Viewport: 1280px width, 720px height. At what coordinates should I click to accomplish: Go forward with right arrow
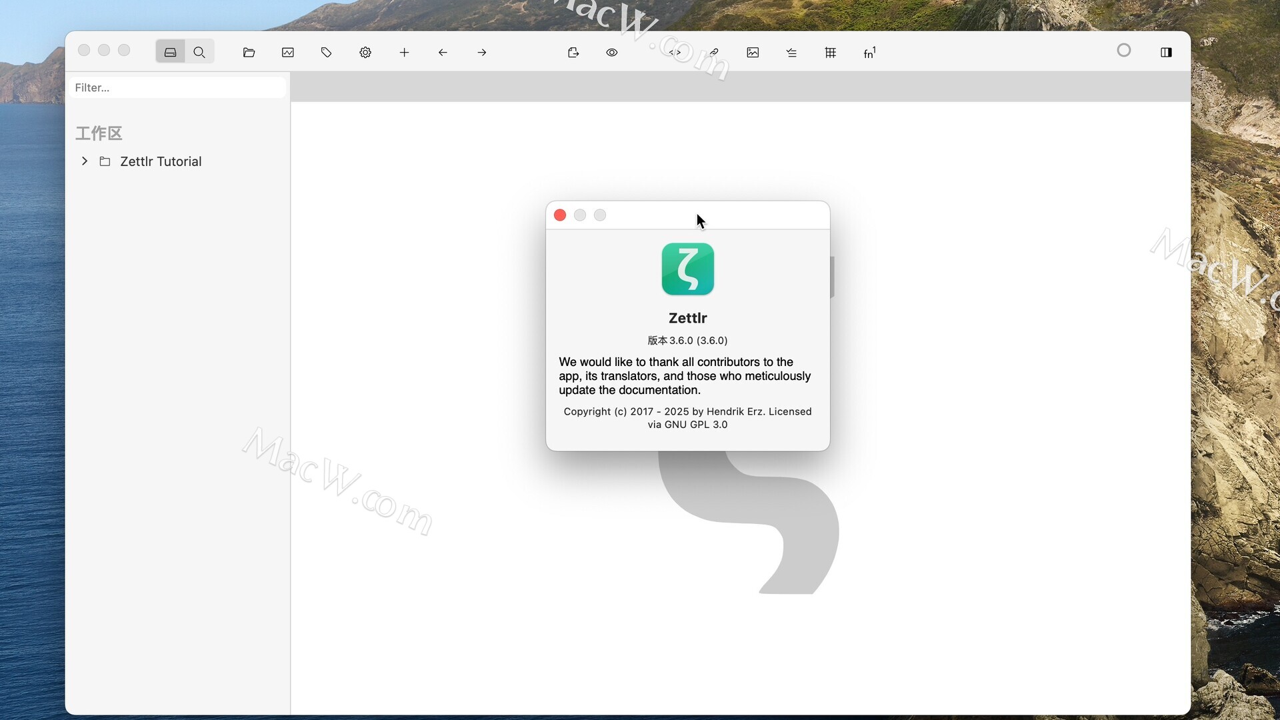click(482, 53)
